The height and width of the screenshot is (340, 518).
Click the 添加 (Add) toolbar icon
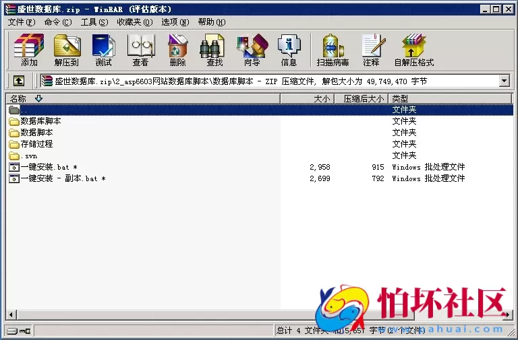pos(29,49)
